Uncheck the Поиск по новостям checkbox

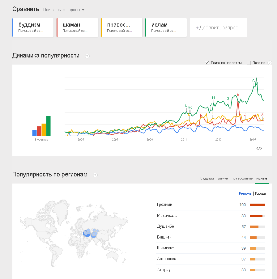[x=207, y=63]
